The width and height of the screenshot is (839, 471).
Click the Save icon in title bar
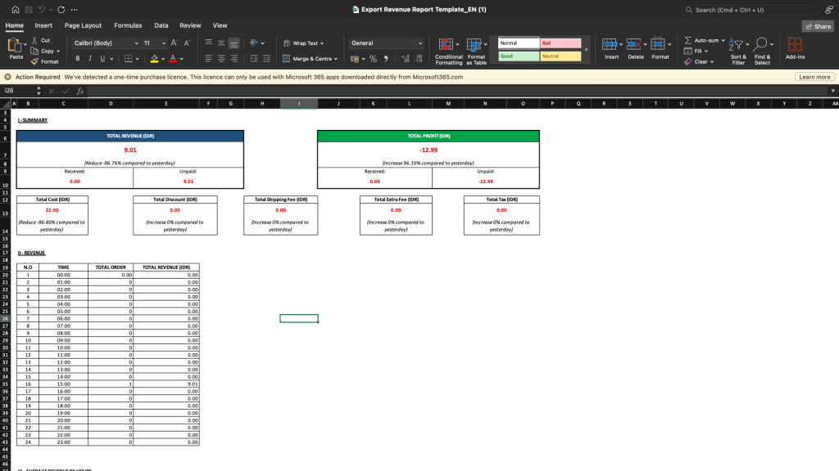(x=29, y=10)
